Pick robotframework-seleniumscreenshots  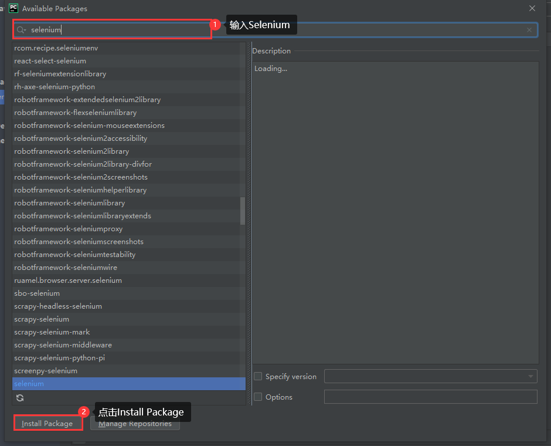click(x=128, y=242)
